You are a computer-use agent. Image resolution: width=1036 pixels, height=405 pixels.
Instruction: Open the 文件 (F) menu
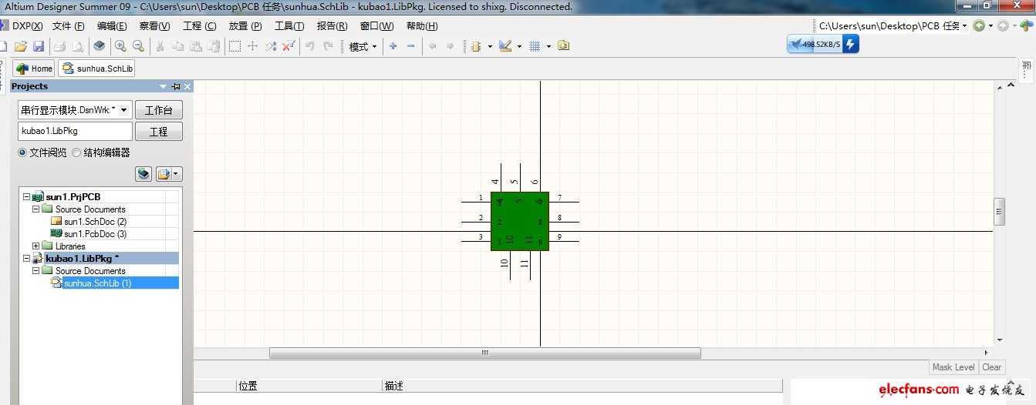click(69, 26)
